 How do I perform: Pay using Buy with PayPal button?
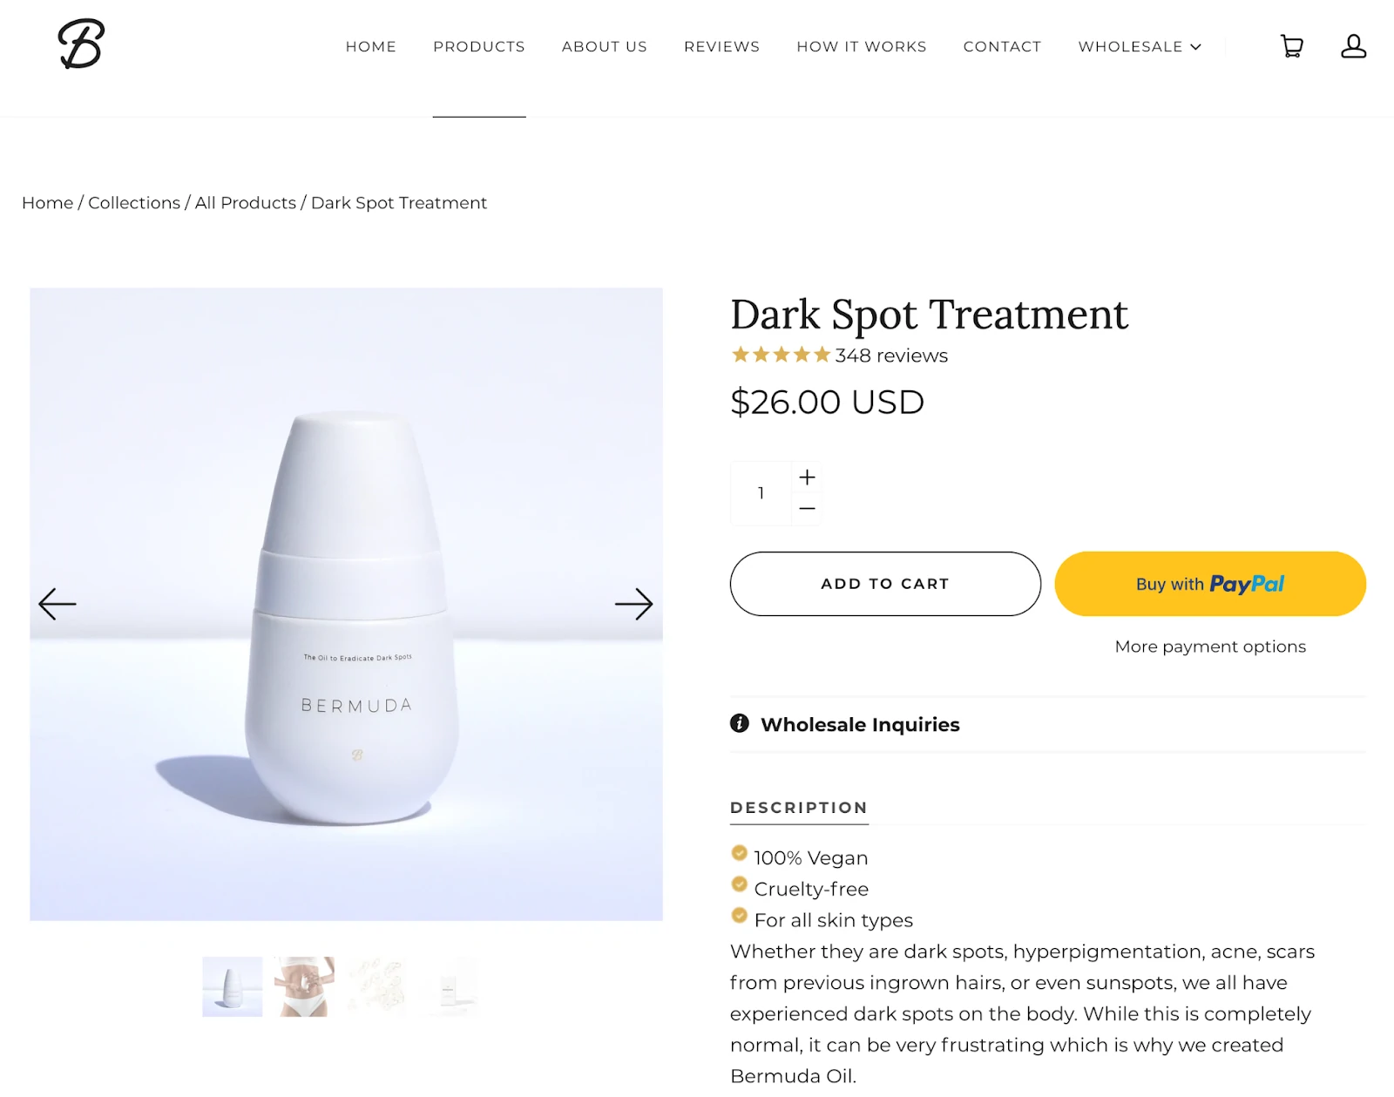(1210, 584)
